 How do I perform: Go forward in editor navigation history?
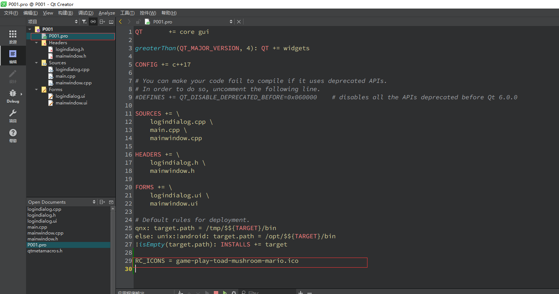[129, 22]
